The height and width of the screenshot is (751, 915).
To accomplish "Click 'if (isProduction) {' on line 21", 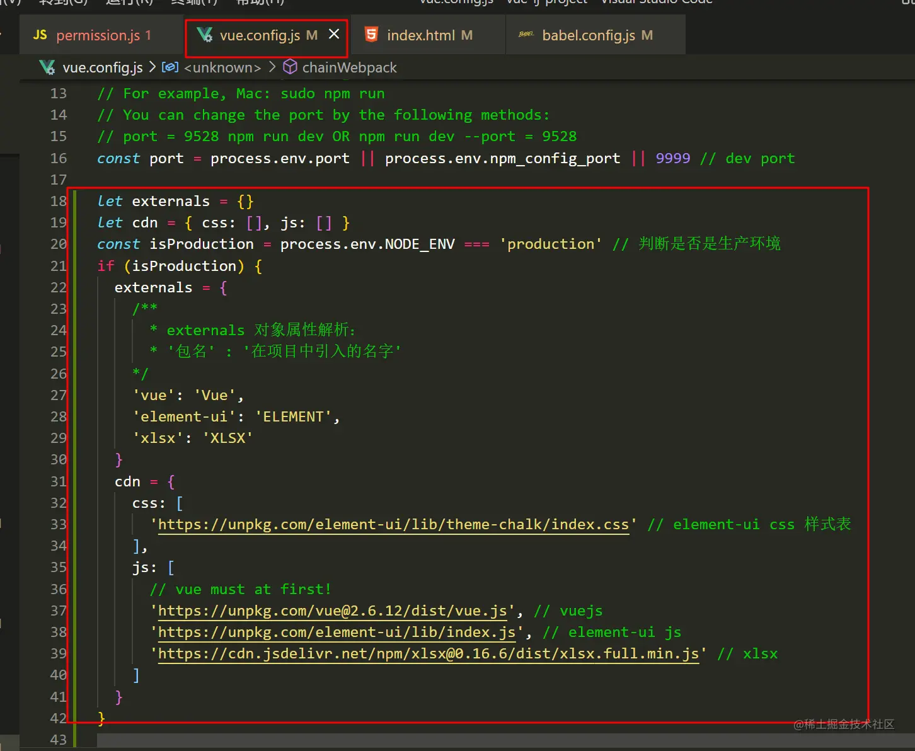I will [180, 266].
